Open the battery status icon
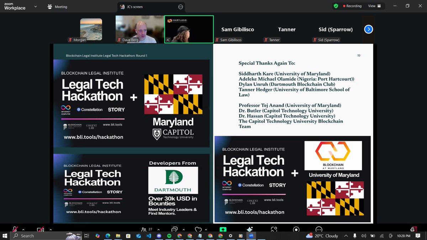This screenshot has width=427, height=240. coord(373,236)
